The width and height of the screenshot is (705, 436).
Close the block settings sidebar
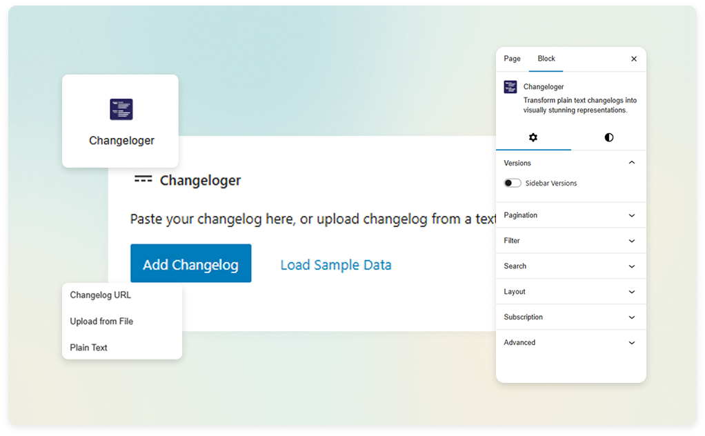click(633, 59)
